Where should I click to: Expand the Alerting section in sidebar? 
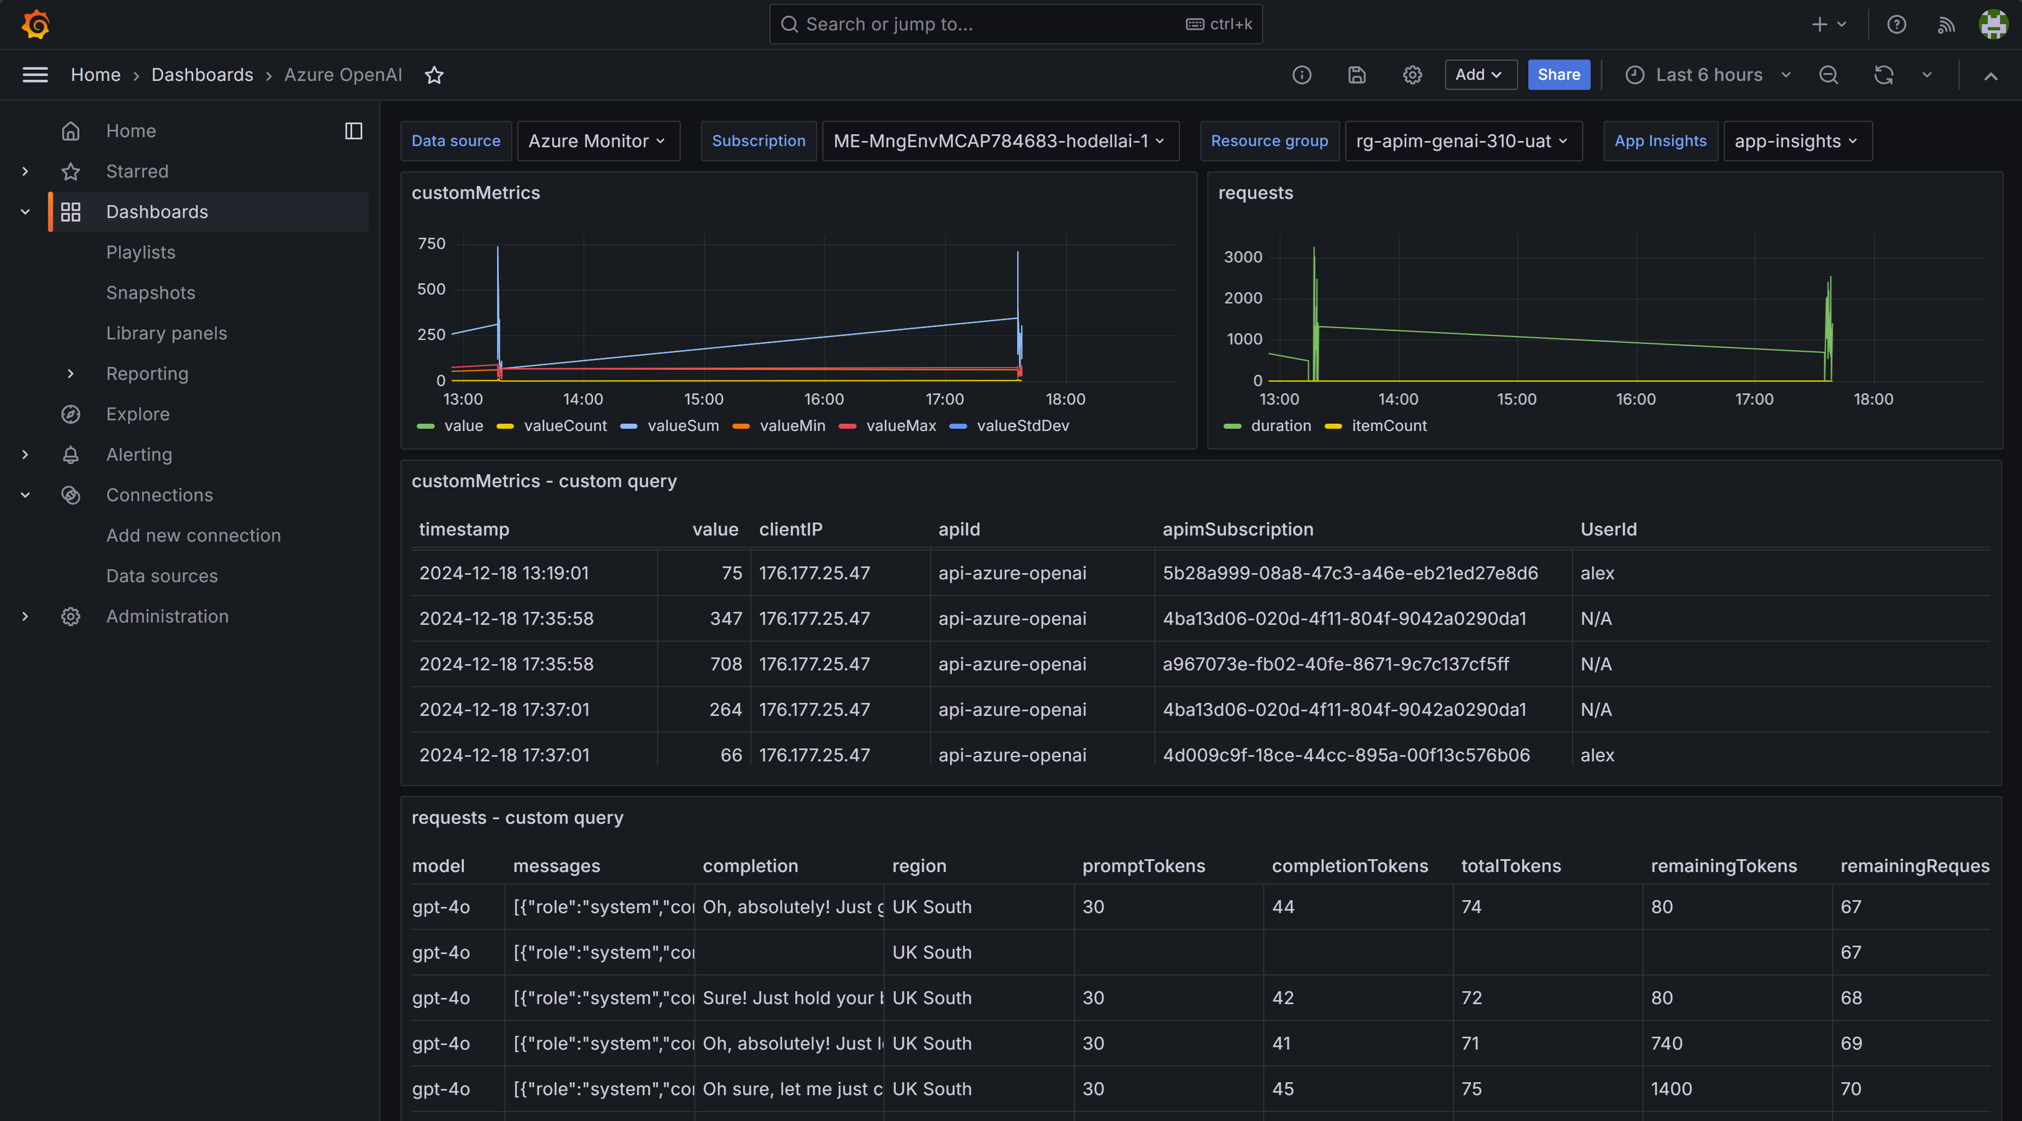25,455
